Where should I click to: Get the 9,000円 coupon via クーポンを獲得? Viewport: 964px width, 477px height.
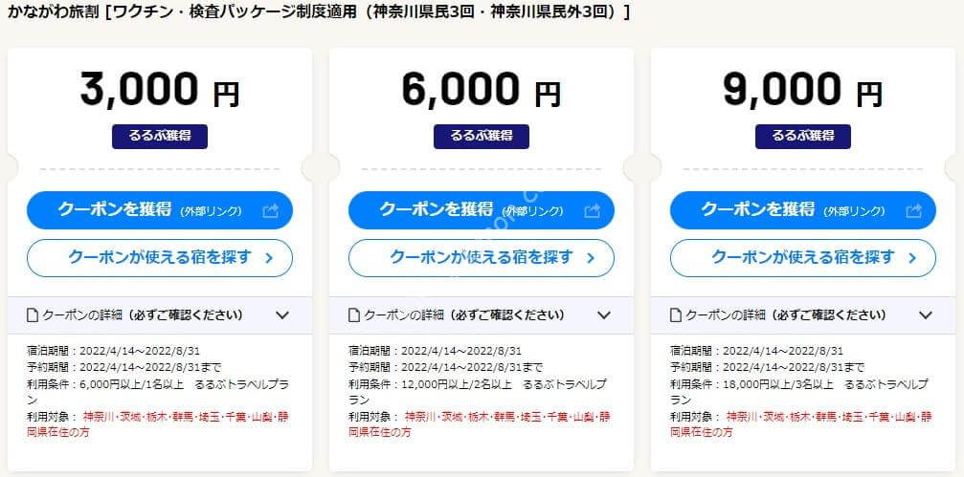coord(803,210)
